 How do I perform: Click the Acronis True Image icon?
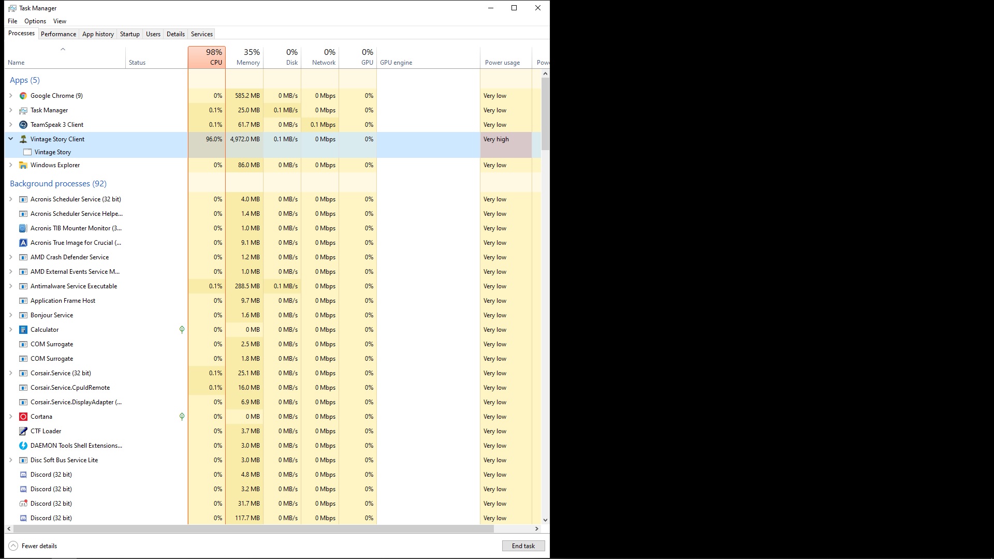[23, 243]
